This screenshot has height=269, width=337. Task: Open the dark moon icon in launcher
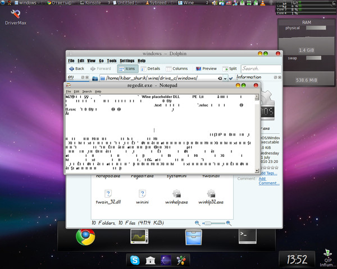point(166,261)
